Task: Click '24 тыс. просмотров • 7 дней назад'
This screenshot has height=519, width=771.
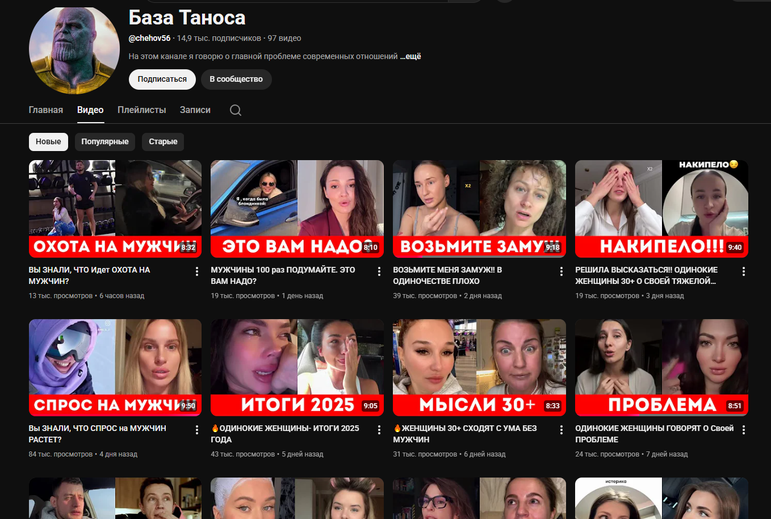Action: click(x=631, y=454)
